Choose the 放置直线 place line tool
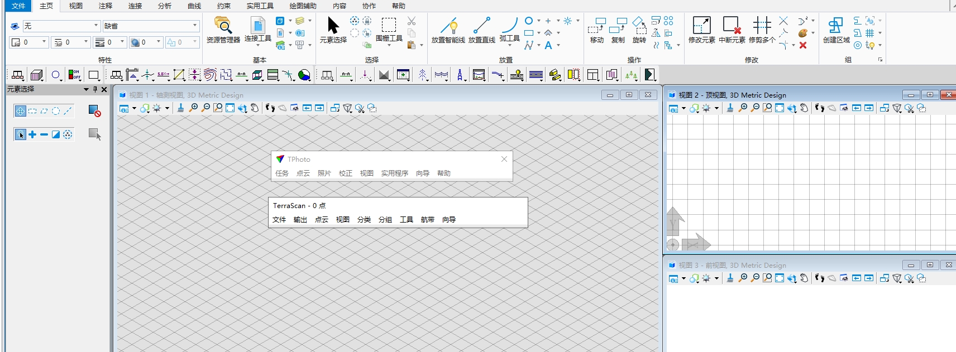956x352 pixels. 481,30
